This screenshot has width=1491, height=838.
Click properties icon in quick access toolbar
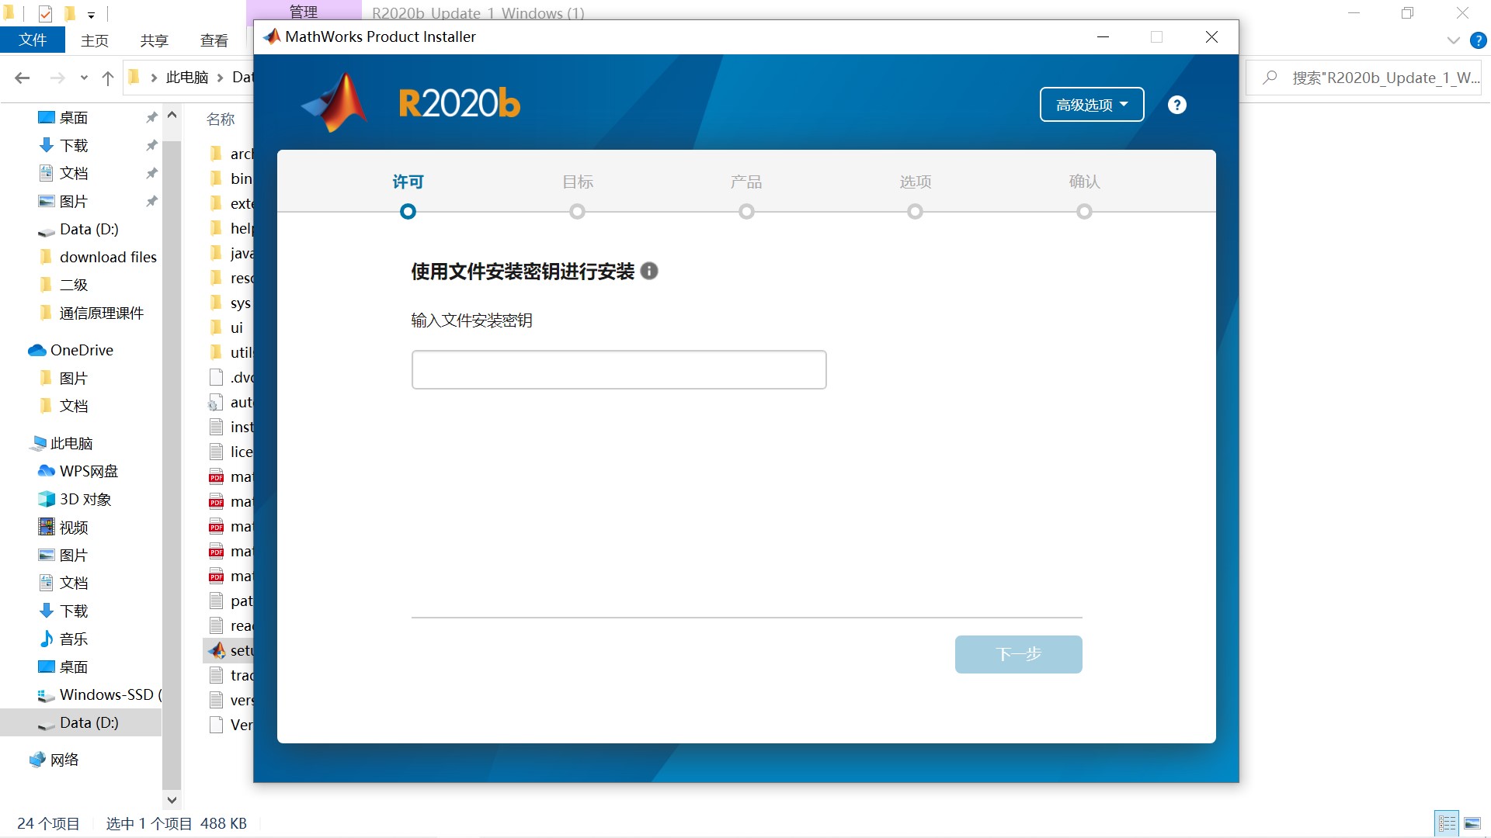click(45, 13)
